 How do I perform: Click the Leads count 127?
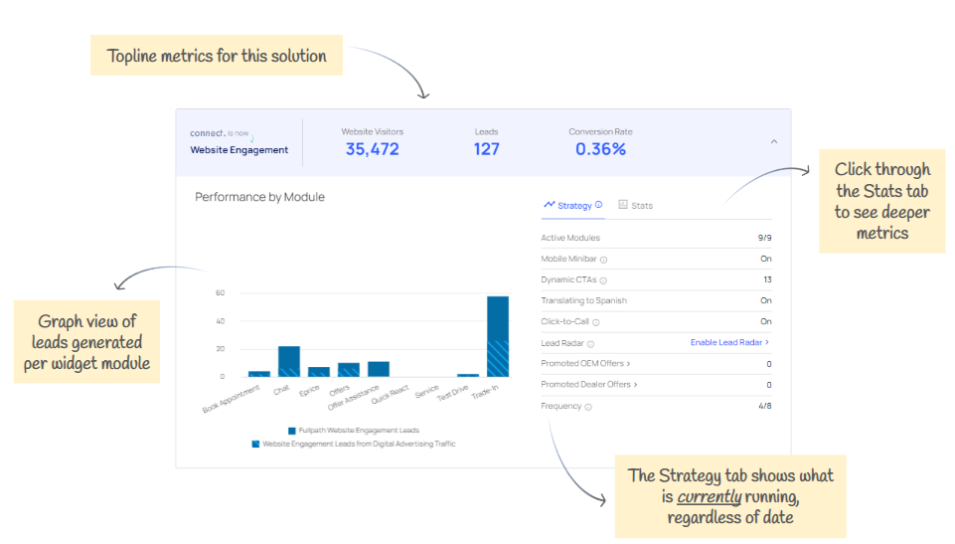tap(486, 149)
